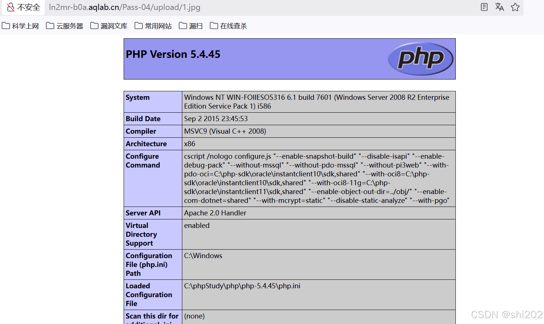
Task: Click the Windows NT system value text
Action: tap(317, 102)
